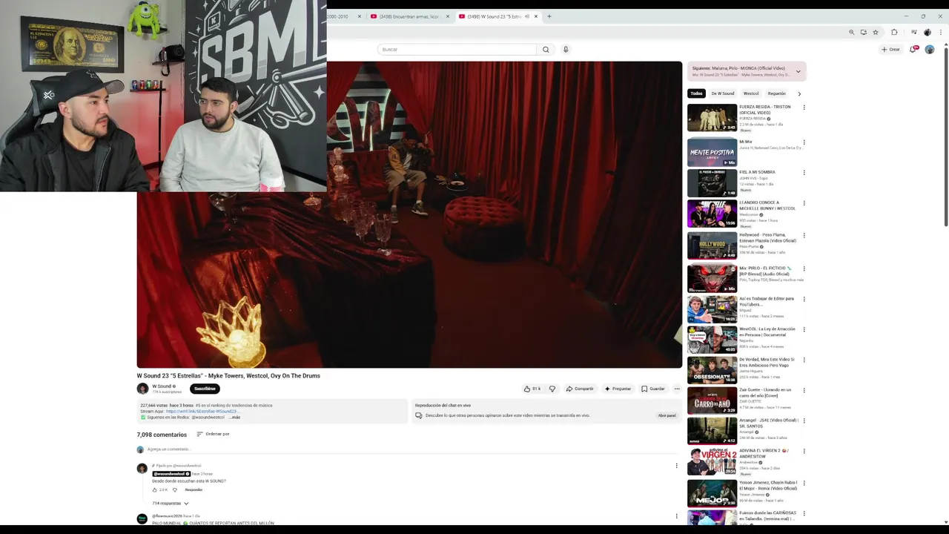Open W Sound channel avatar

(x=142, y=389)
